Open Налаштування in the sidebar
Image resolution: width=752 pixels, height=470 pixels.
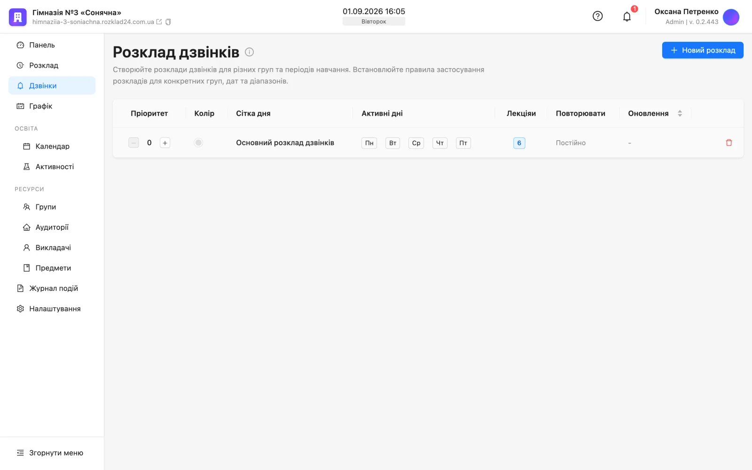point(52,309)
